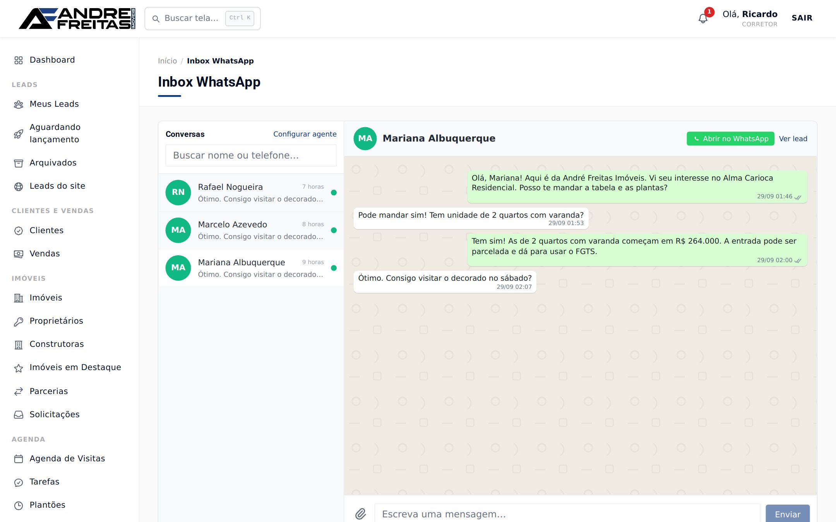836x522 pixels.
Task: Click the Configurar agente link
Action: click(305, 134)
